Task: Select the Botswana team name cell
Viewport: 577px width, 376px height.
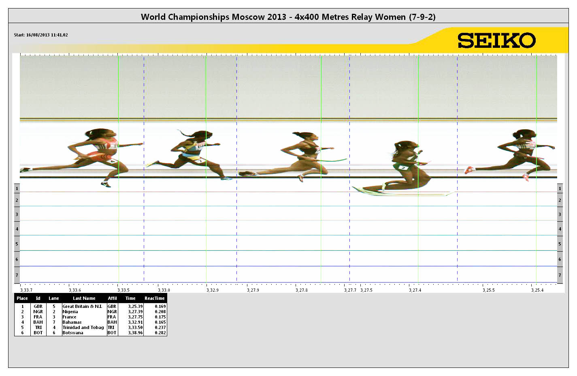Action: coord(73,333)
